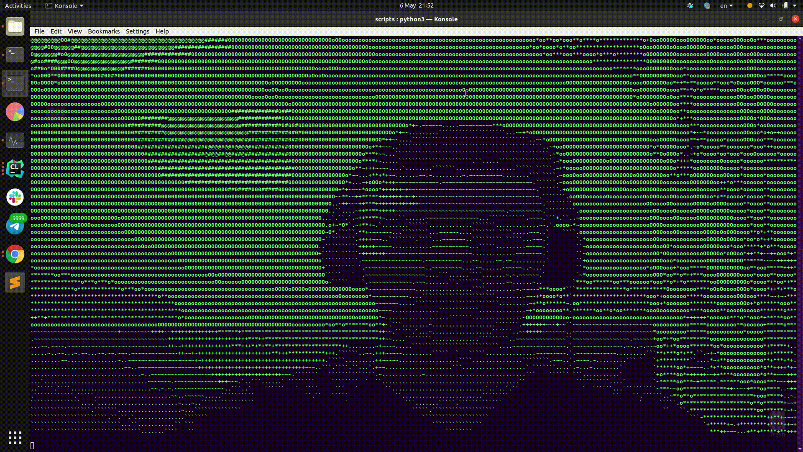The height and width of the screenshot is (452, 803).
Task: Show Applications grid button
Action: click(15, 438)
